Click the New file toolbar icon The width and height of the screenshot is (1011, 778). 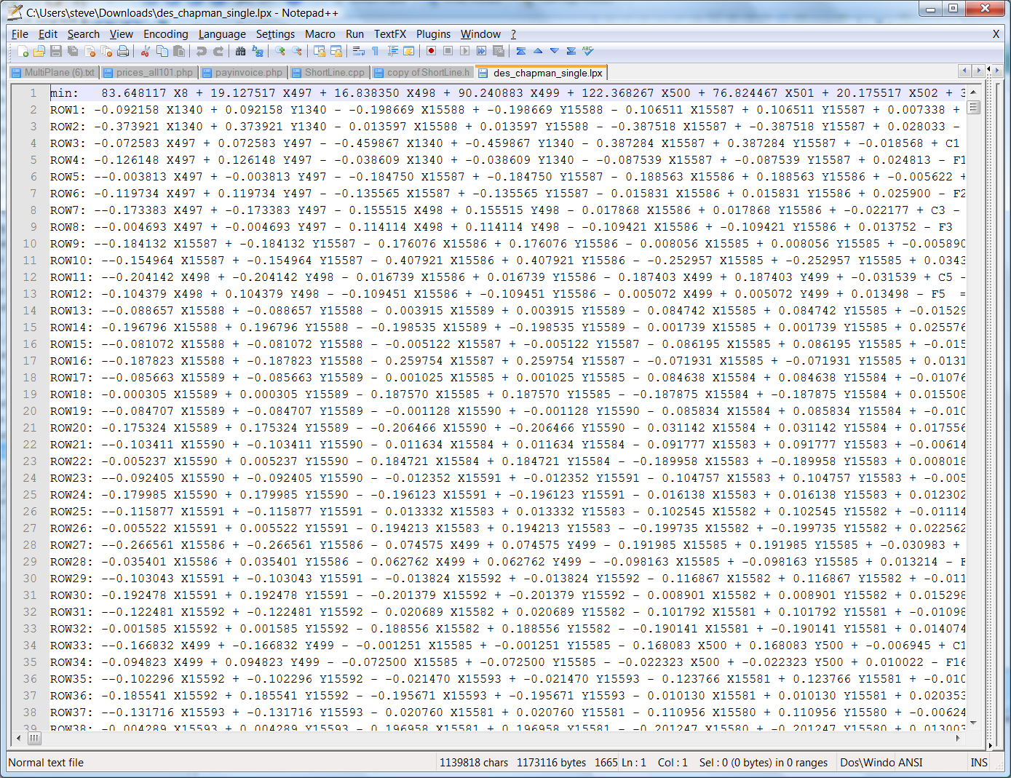(x=23, y=51)
